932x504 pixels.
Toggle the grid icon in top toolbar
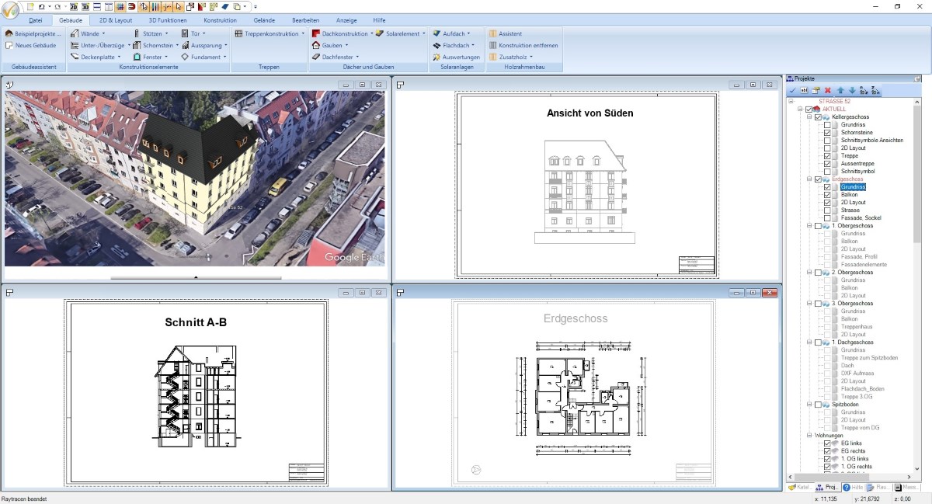(x=120, y=6)
